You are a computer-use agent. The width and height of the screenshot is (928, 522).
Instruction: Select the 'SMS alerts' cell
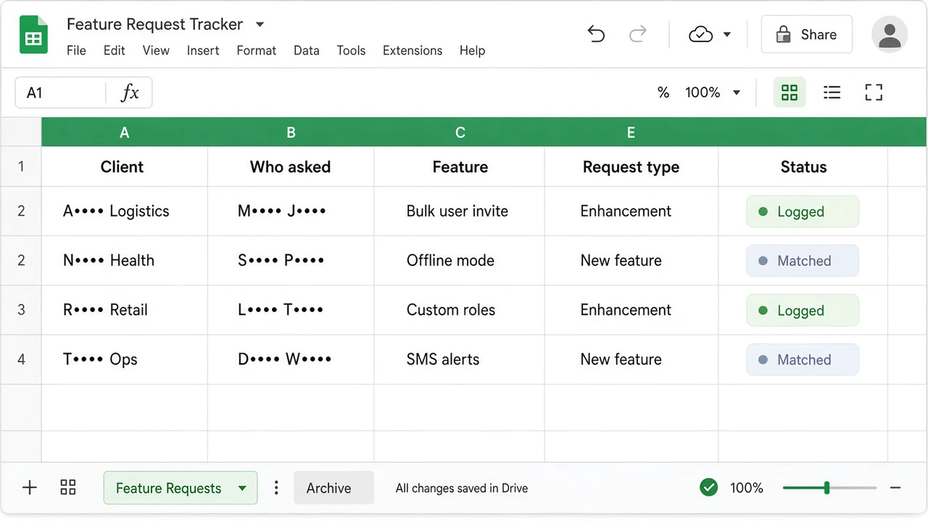click(459, 359)
